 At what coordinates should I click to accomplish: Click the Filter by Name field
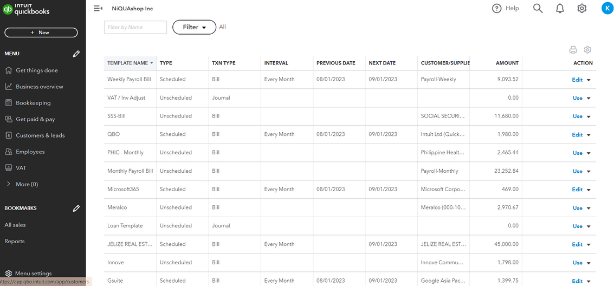(x=135, y=27)
